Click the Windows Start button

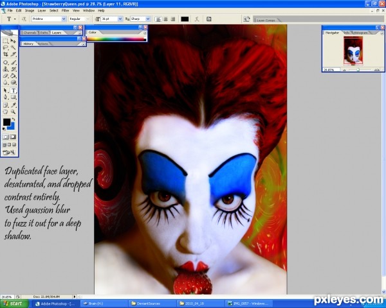(14, 304)
